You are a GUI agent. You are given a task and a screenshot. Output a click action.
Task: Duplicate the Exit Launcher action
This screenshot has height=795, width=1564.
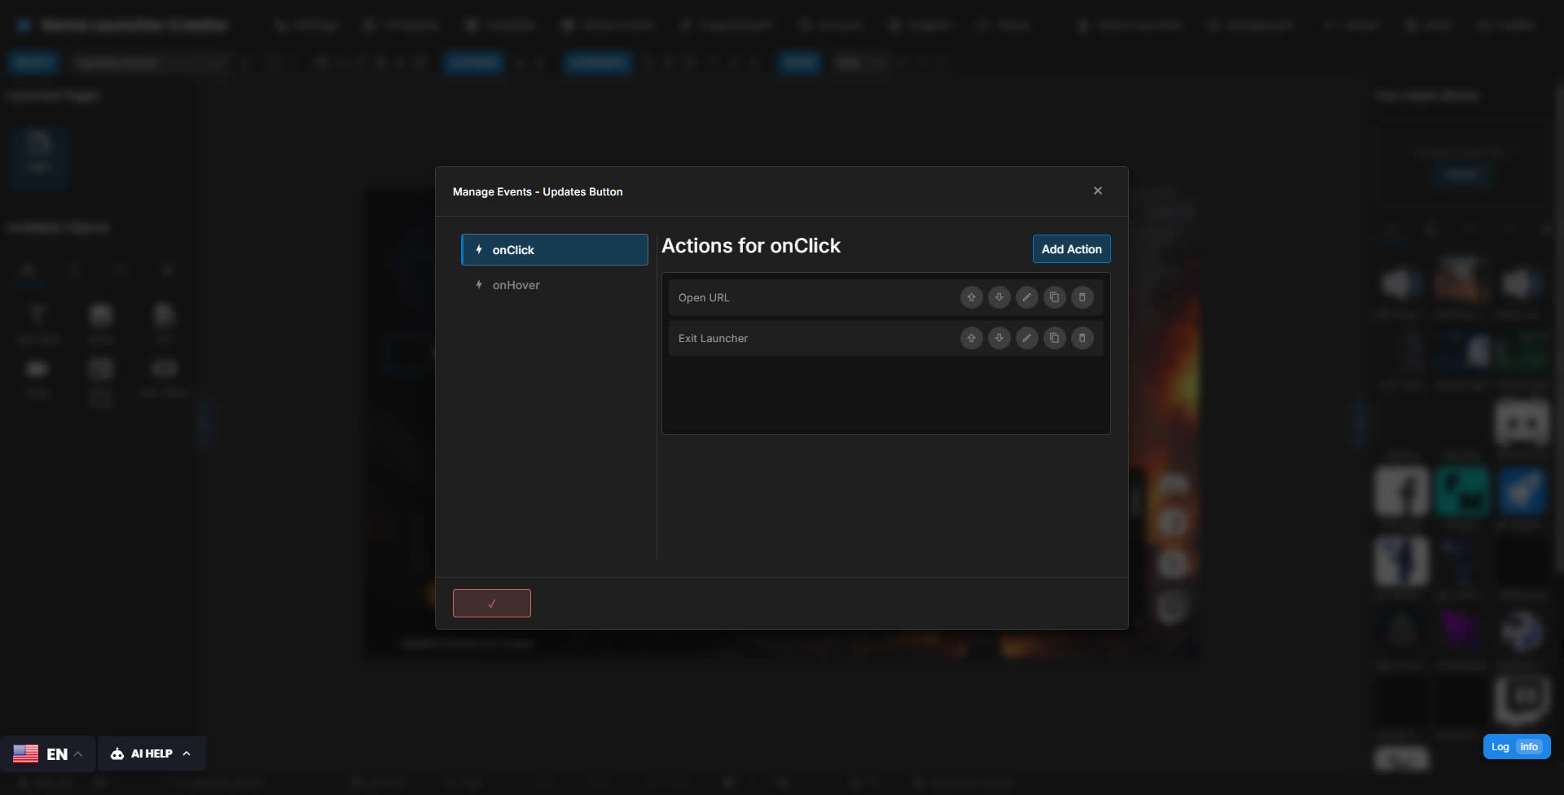coord(1054,338)
